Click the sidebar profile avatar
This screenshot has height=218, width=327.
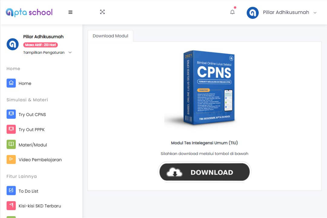[12, 44]
